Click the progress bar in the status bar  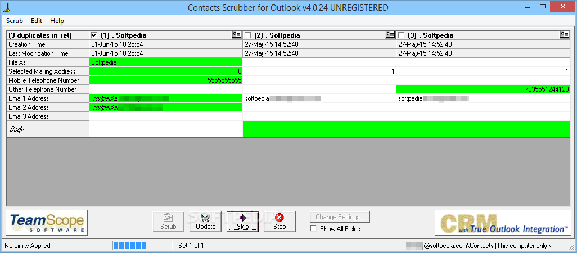click(142, 245)
